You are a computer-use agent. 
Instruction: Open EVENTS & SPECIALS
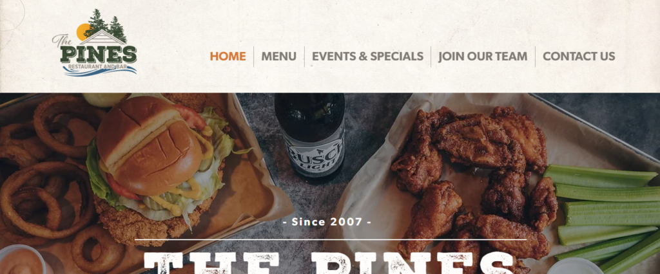367,57
